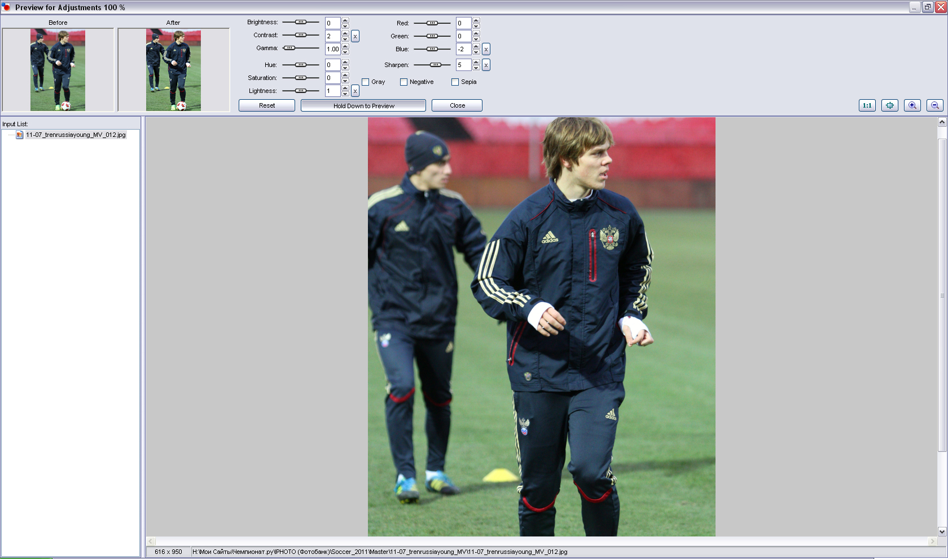This screenshot has height=559, width=948.
Task: Clear the Contrast value with its x button
Action: click(x=355, y=36)
